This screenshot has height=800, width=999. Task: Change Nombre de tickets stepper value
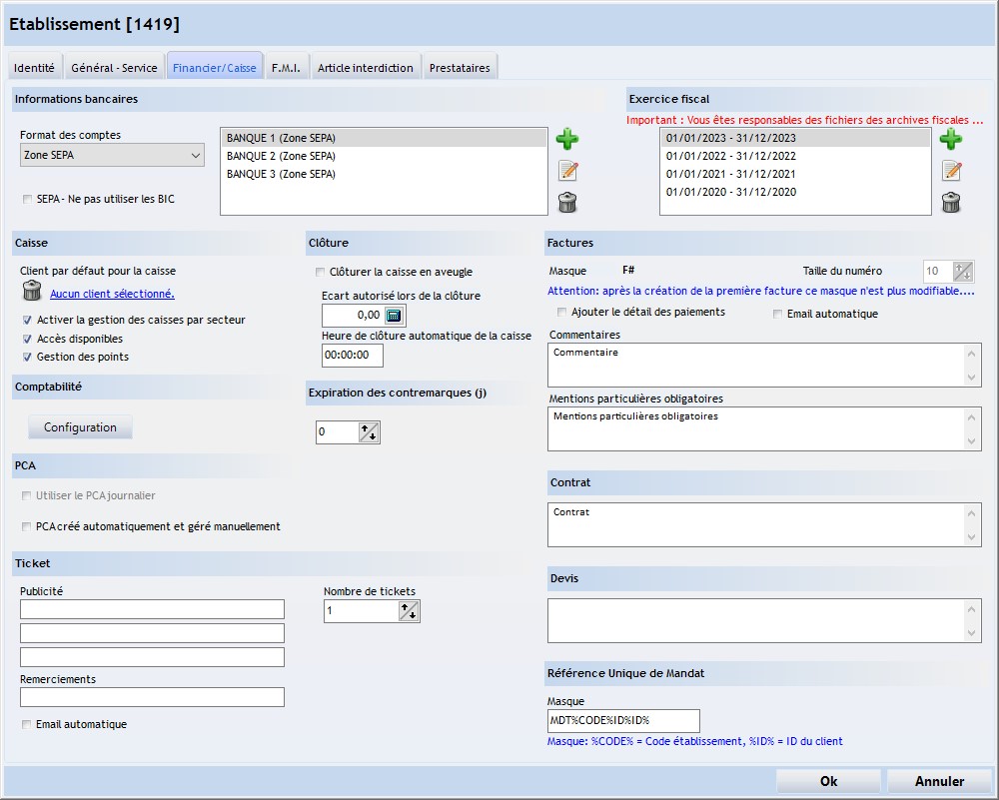pyautogui.click(x=409, y=611)
